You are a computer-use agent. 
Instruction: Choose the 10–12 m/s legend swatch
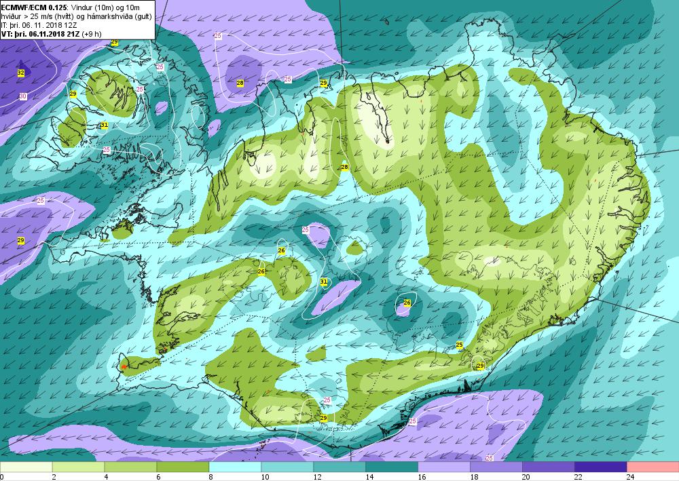(x=287, y=467)
